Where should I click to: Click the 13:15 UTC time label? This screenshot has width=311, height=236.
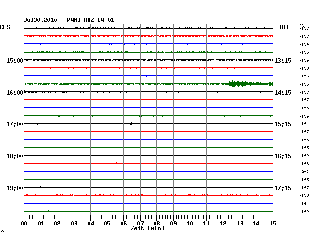(283, 60)
